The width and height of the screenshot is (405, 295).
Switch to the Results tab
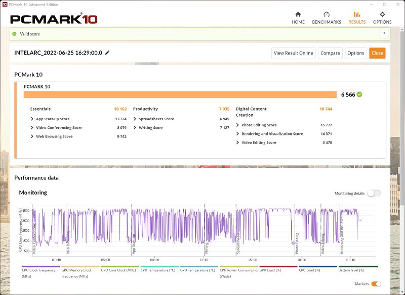click(357, 17)
